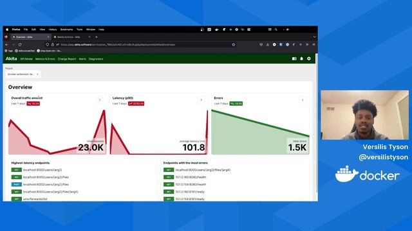The height and width of the screenshot is (231, 412).
Task: Open POST localhost:8000/users/{arg2}/files endpoint
Action: click(40, 185)
